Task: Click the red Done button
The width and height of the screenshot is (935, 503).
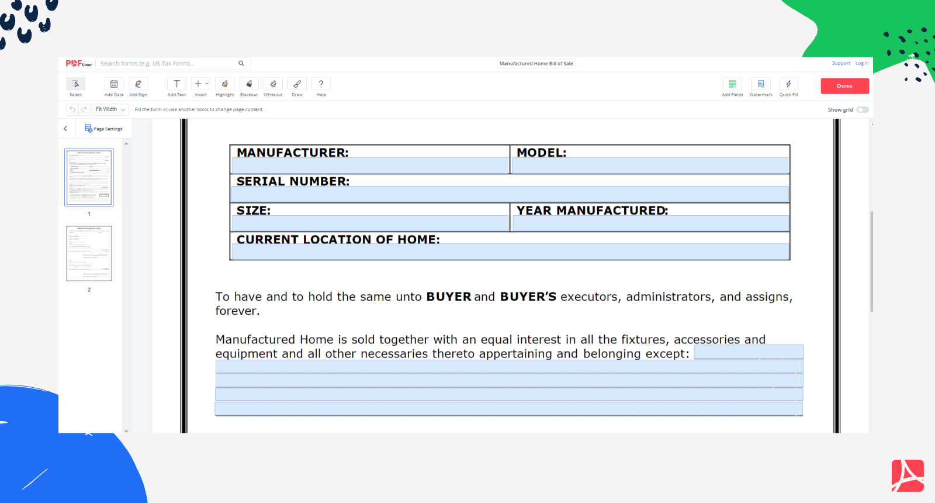Action: (x=844, y=86)
